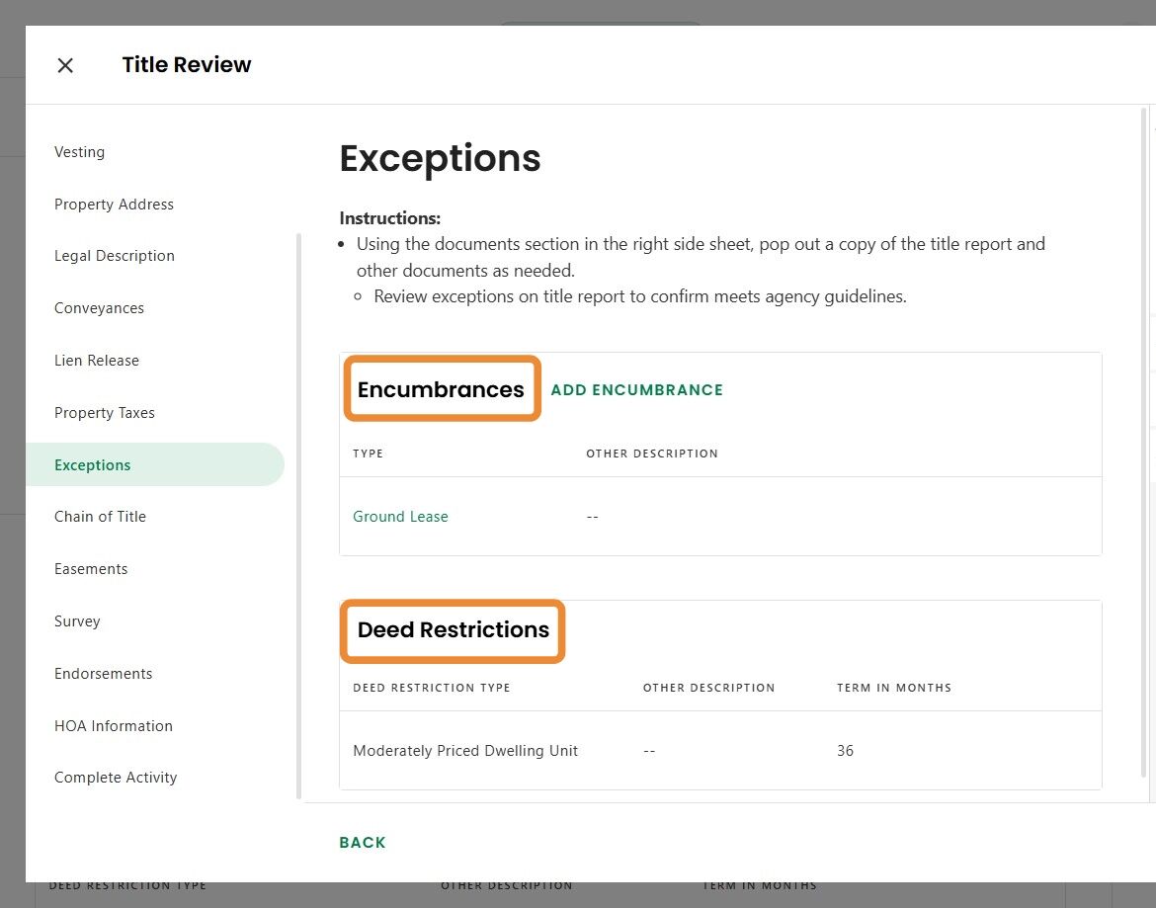
Task: Select Moderately Priced Dwelling Unit row
Action: (x=465, y=751)
